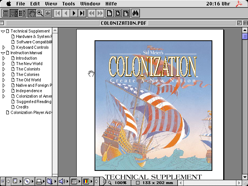This screenshot has width=248, height=186.
Task: Open the Suggested Reading bookmark
Action: pyautogui.click(x=34, y=102)
